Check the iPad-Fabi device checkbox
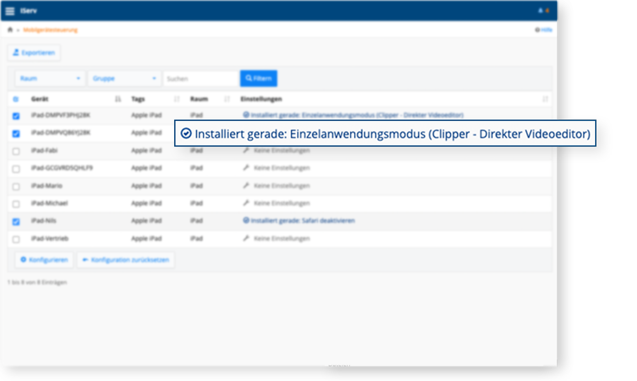This screenshot has width=637, height=381. coord(16,151)
